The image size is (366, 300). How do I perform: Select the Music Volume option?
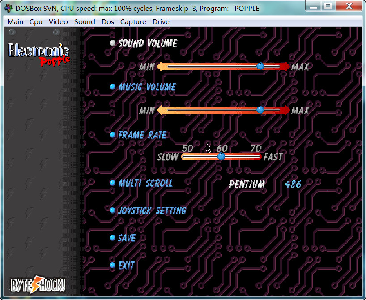(x=147, y=87)
